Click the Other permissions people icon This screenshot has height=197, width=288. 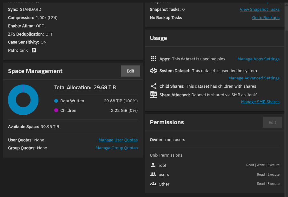tap(153, 184)
